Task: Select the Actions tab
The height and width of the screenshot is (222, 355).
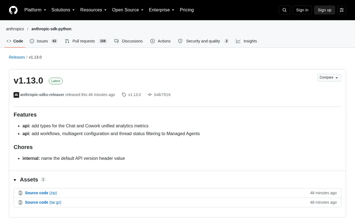Action: click(161, 41)
